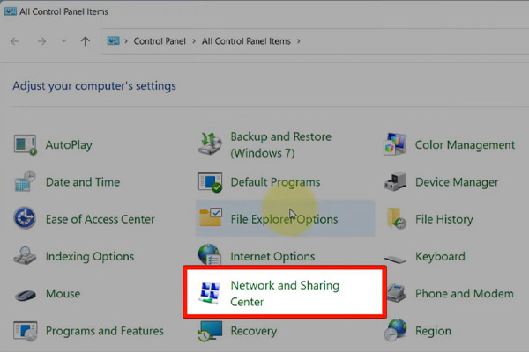The image size is (529, 352).
Task: Open the File History link
Action: [x=444, y=219]
